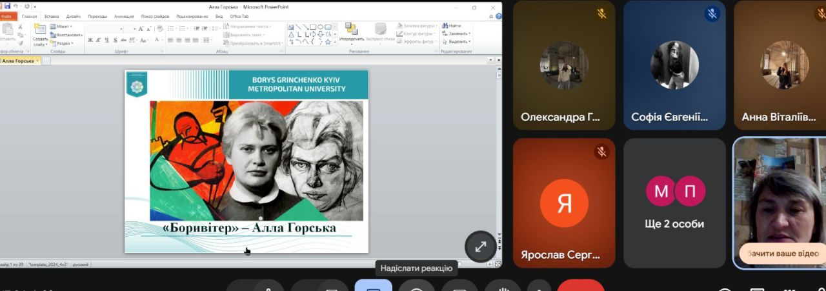Click the muted mic icon on Софія's tile
Viewport: 826px width, 291px height.
(x=712, y=13)
